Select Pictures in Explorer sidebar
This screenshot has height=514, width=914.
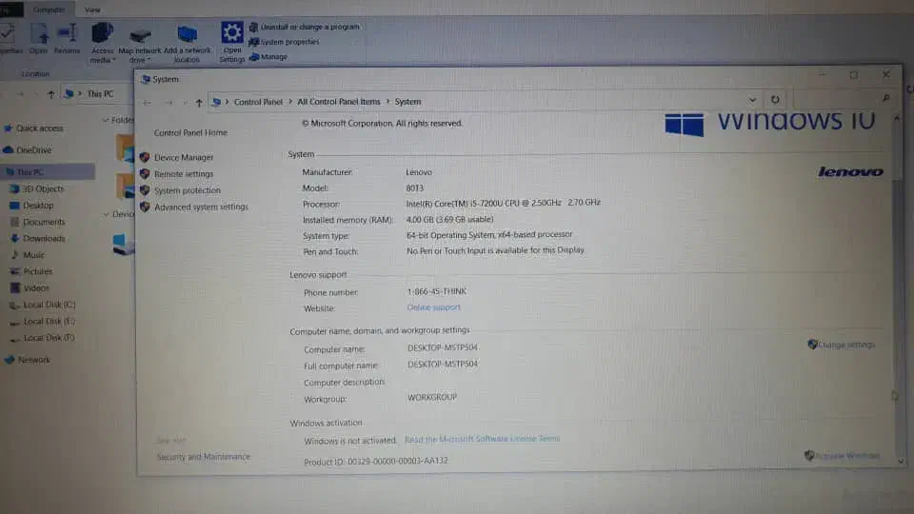click(37, 271)
